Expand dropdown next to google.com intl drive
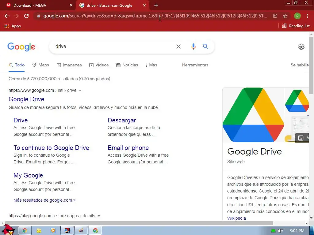The image size is (314, 235). coord(80,90)
